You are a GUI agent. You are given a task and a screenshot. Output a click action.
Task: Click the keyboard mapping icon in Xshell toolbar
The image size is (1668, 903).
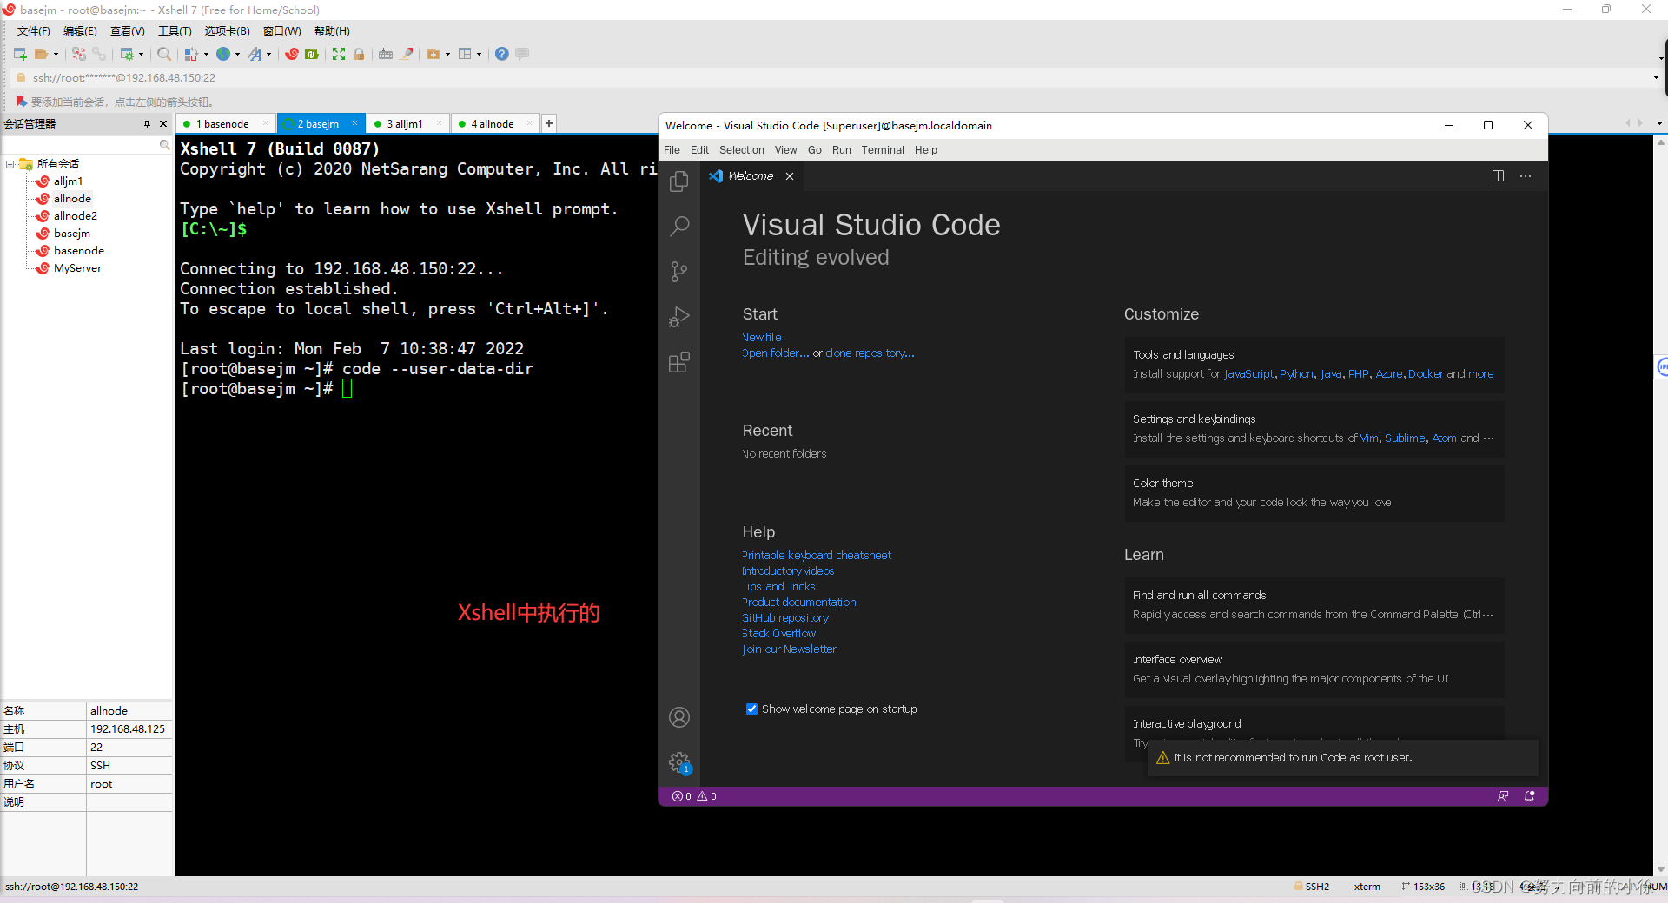386,54
